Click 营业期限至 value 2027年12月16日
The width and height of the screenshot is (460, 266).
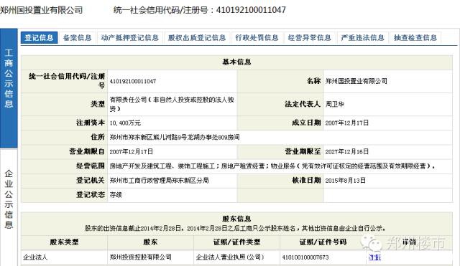coord(346,151)
